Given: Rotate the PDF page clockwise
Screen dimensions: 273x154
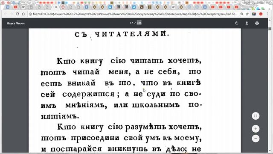Looking at the screenshot, I should [236, 23].
